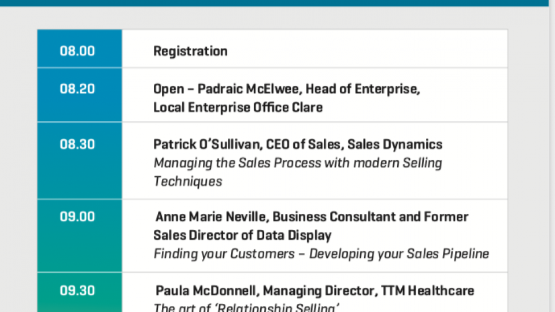This screenshot has width=555, height=312.
Task: Click Anne Marie Neville speaker name
Action: [210, 217]
